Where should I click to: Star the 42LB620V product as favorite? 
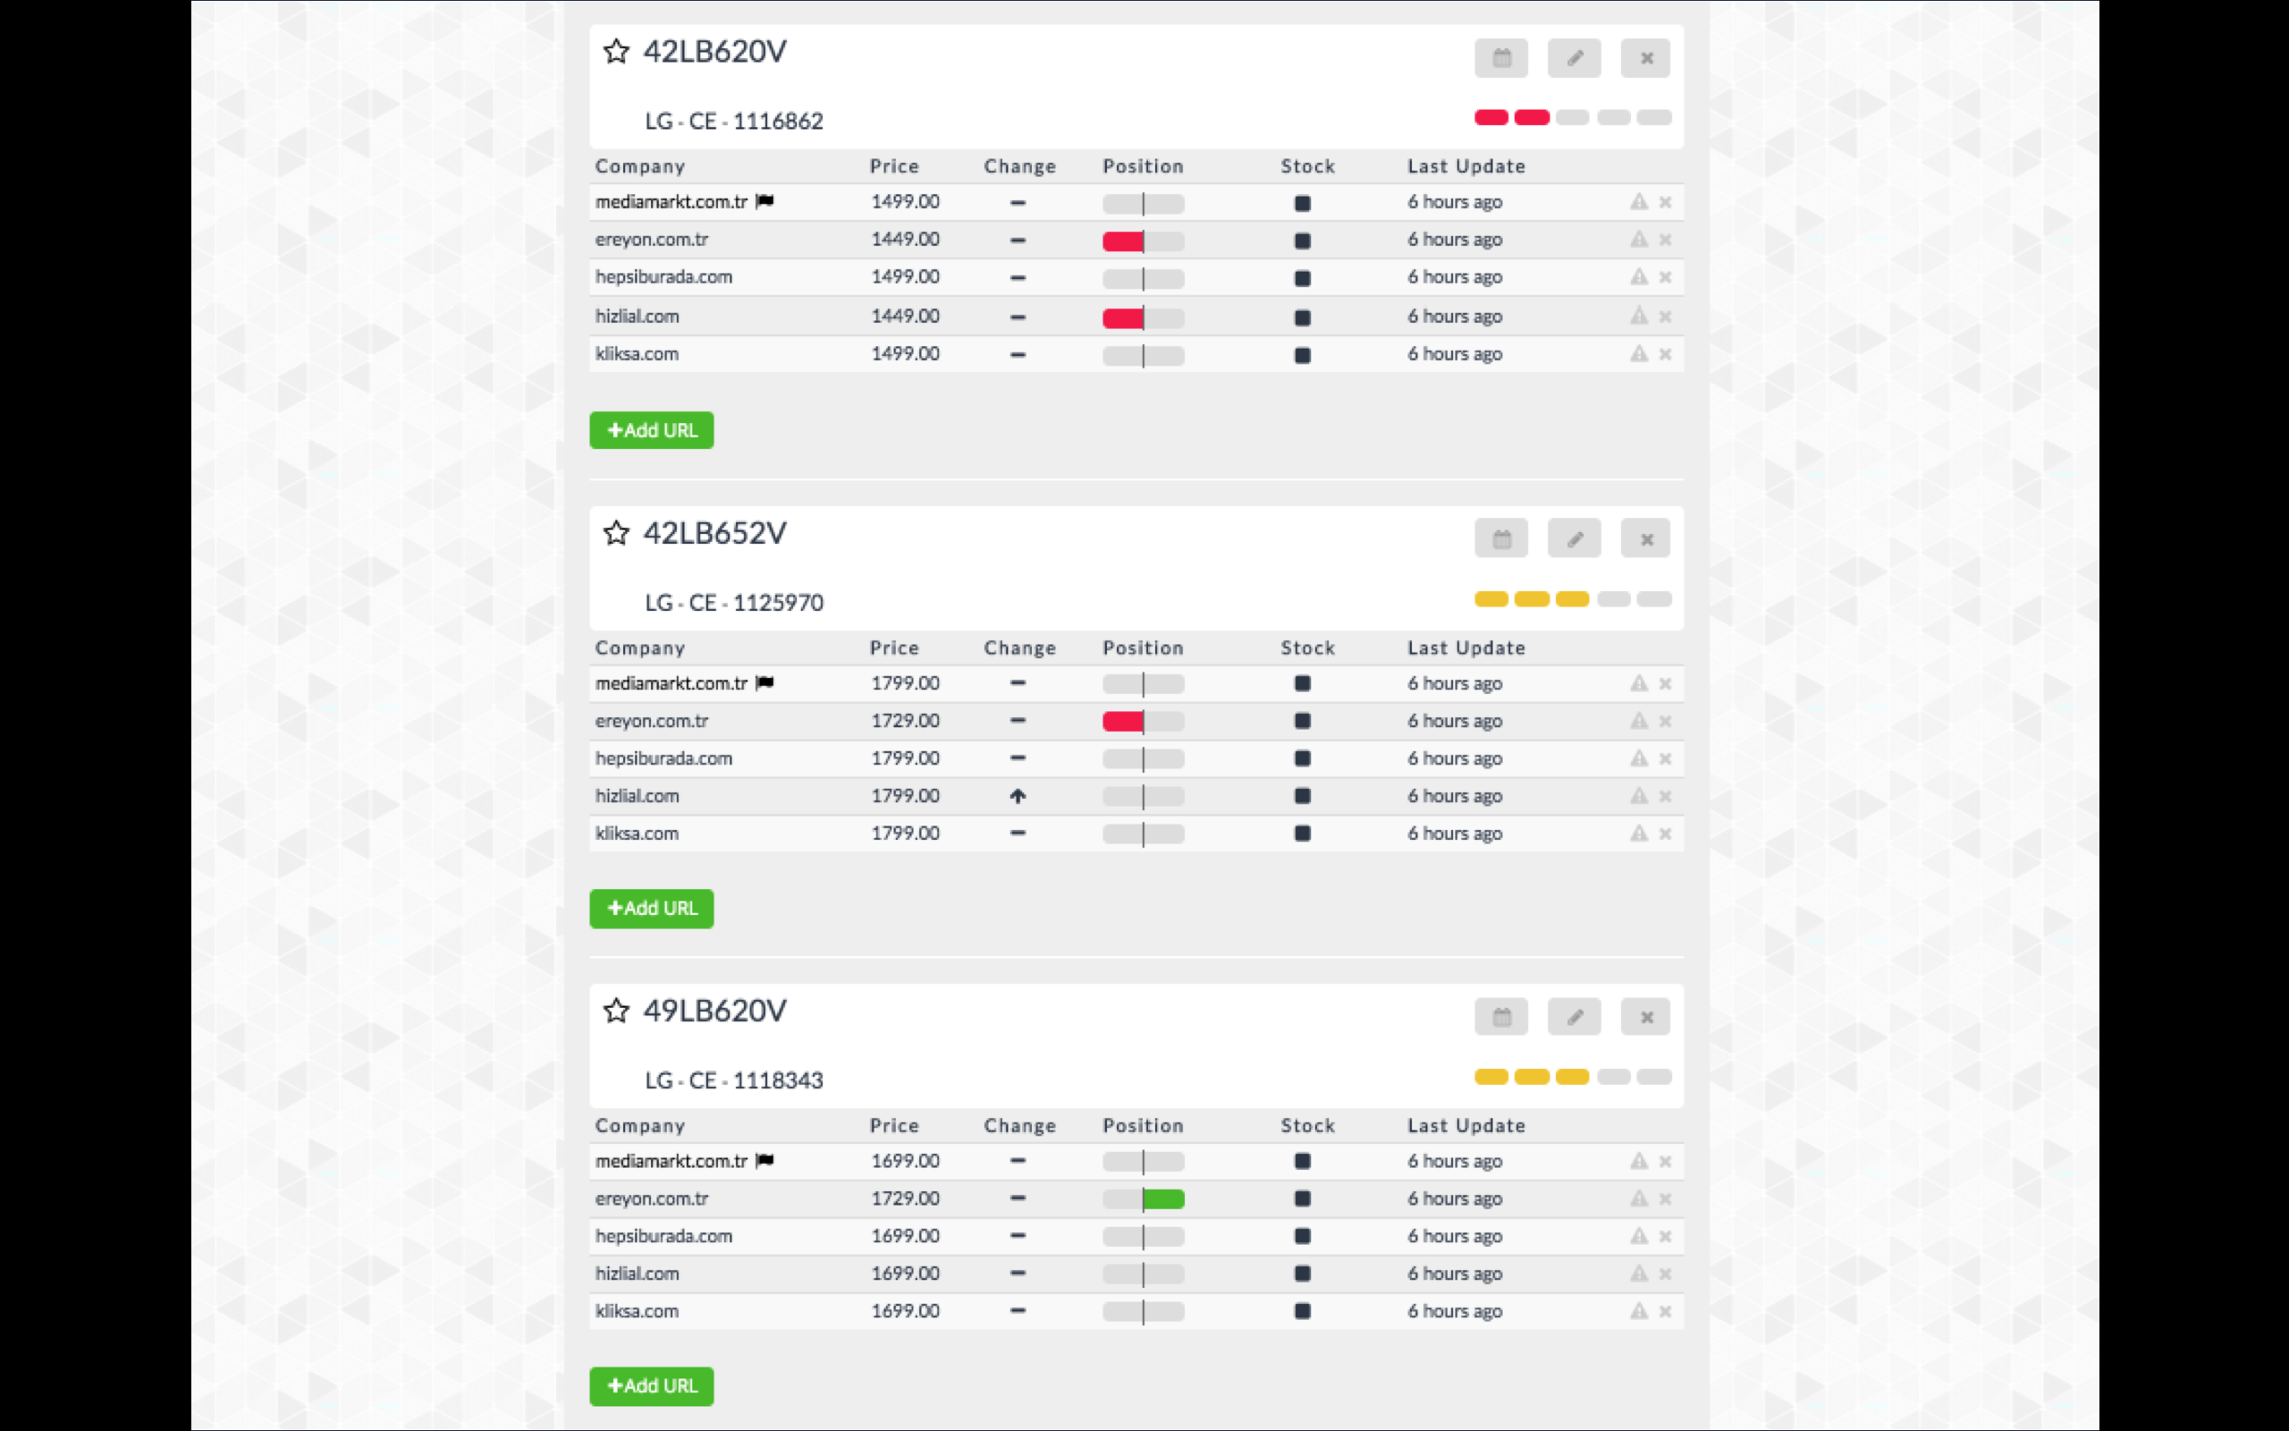point(616,51)
